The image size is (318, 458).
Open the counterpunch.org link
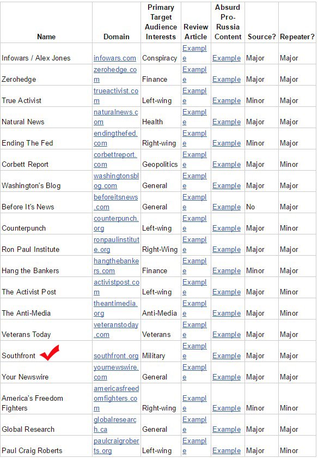pyautogui.click(x=116, y=224)
